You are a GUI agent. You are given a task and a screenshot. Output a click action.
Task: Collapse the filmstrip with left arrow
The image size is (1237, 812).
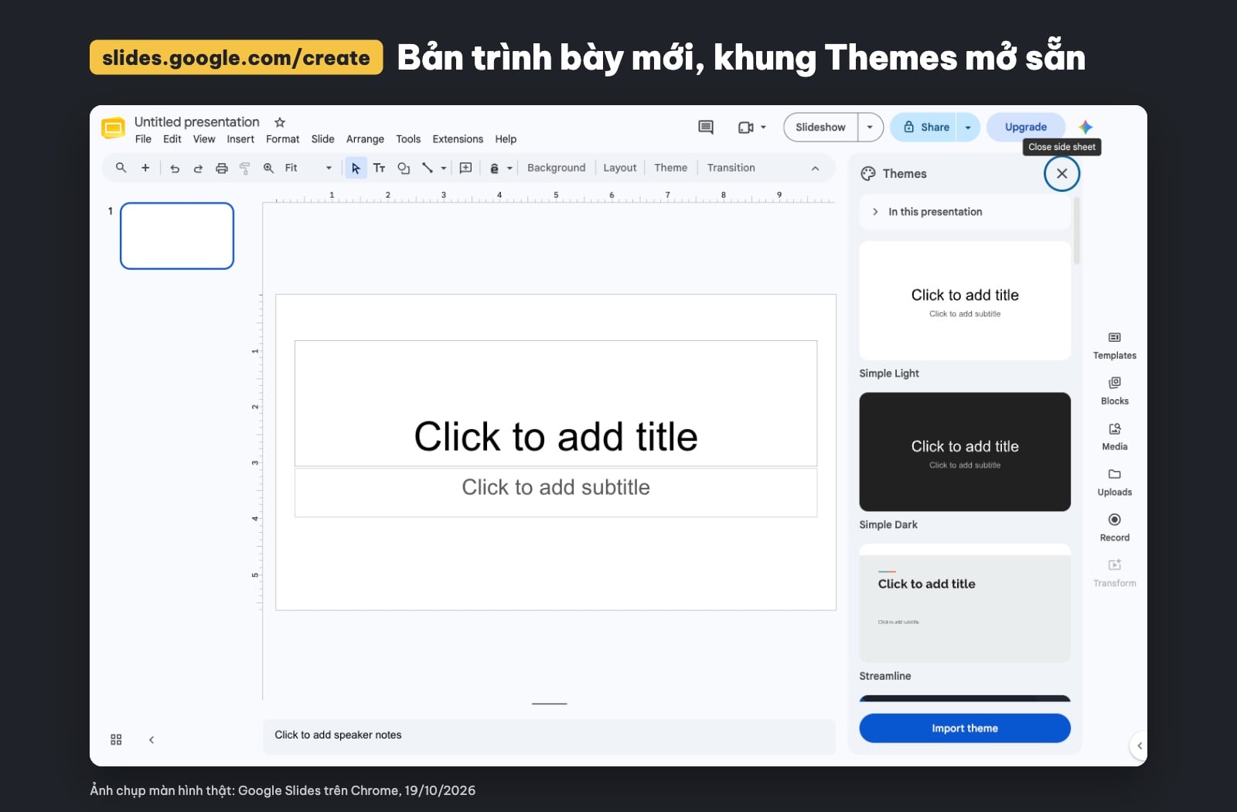[x=152, y=740]
